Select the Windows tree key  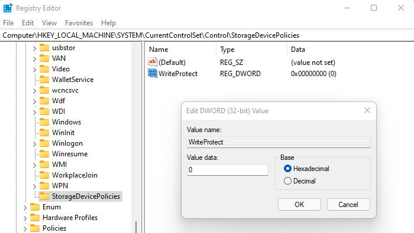pos(66,122)
